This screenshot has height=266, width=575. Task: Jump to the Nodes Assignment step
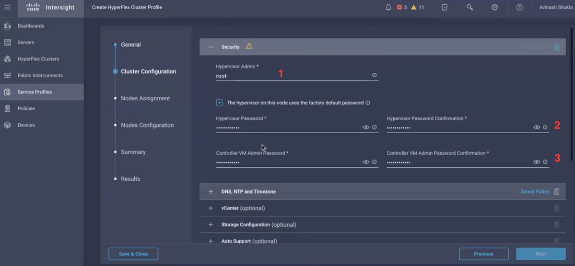145,98
